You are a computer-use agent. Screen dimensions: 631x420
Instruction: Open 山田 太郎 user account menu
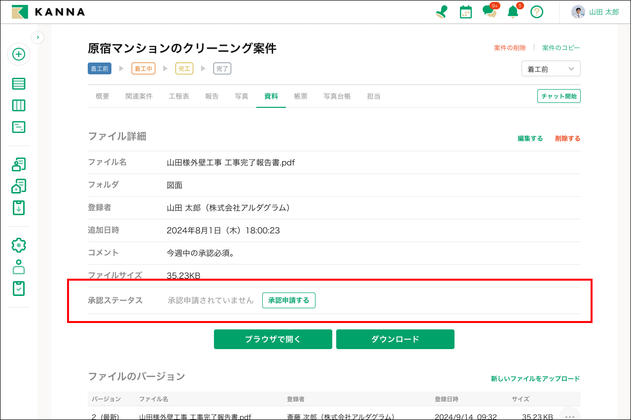click(595, 12)
